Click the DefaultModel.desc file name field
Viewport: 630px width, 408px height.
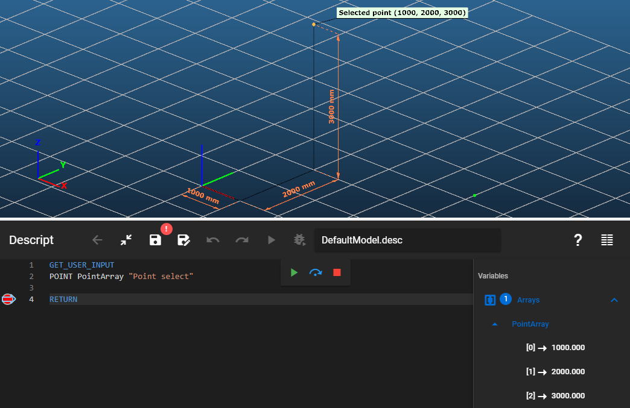407,240
